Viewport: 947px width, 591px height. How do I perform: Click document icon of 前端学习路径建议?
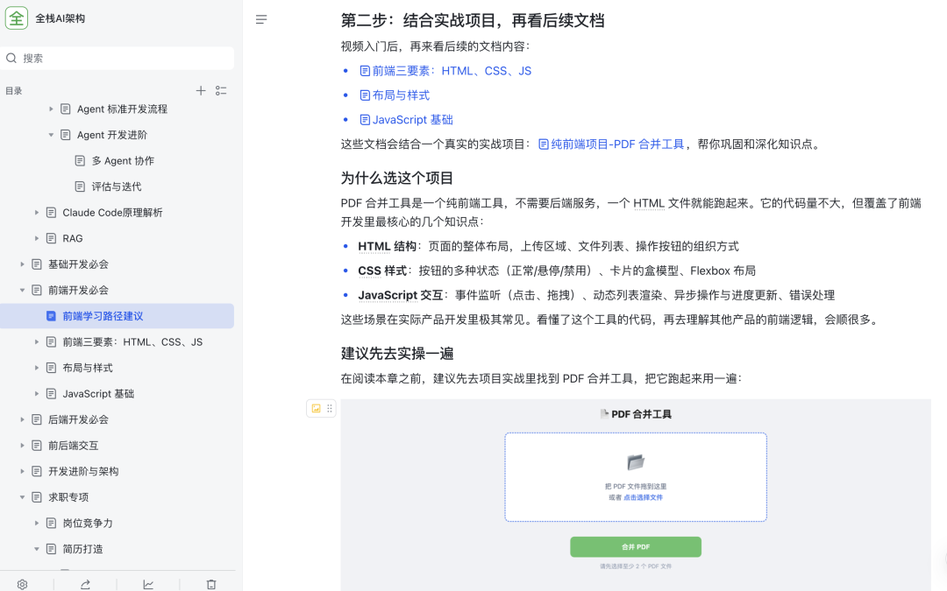[52, 316]
